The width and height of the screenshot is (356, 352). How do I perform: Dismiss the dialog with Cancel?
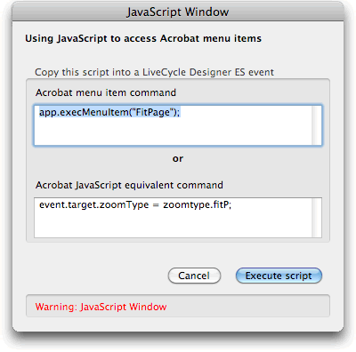[x=194, y=276]
